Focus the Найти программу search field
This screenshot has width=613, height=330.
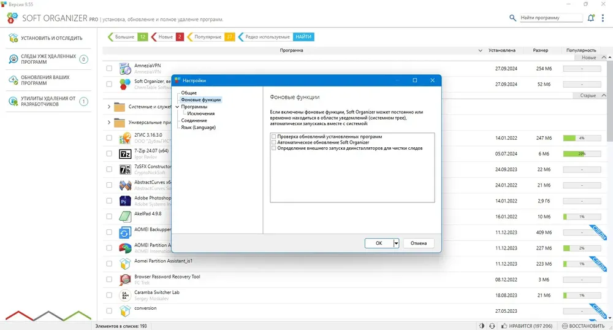coord(551,18)
